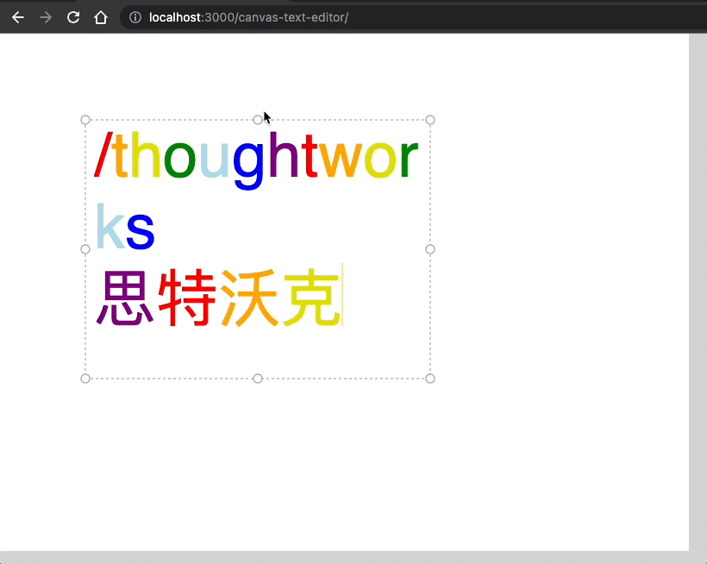
Task: Click the browser forward arrow
Action: (x=46, y=17)
